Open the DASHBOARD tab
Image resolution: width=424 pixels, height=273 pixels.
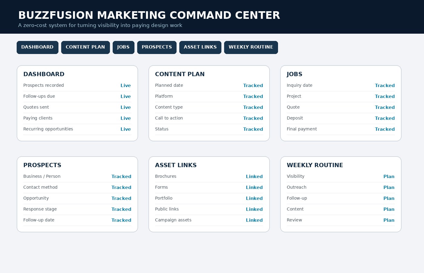click(38, 47)
